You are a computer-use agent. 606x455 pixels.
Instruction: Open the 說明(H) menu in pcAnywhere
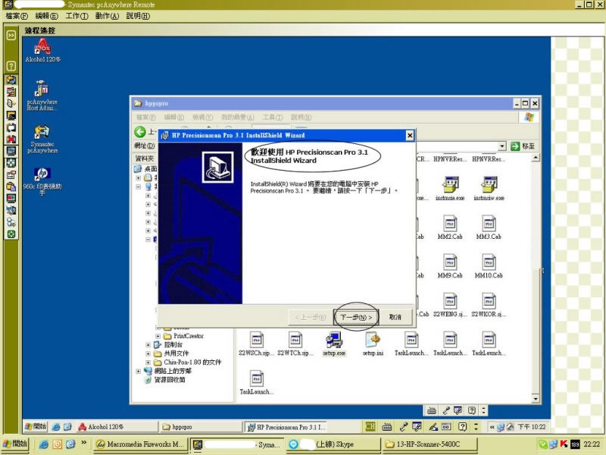138,16
